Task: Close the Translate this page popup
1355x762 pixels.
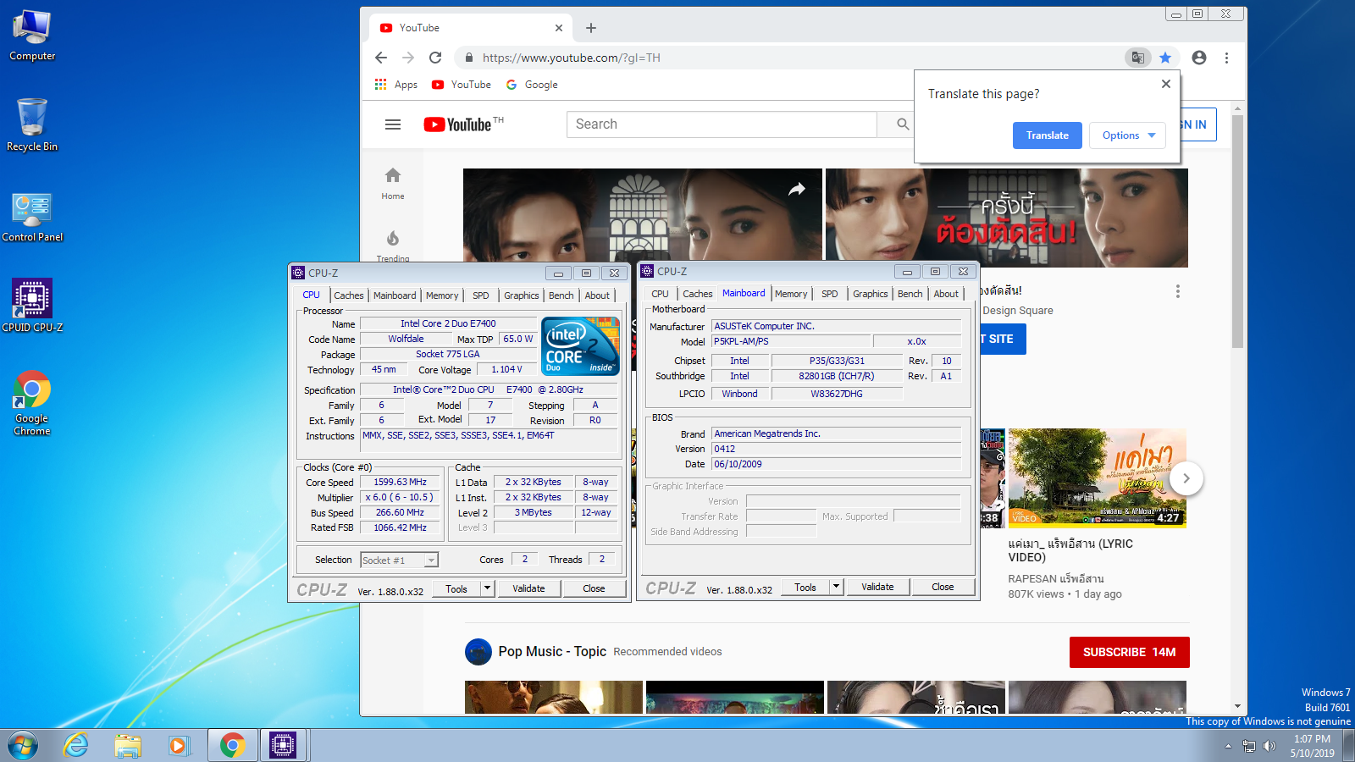Action: click(1166, 84)
